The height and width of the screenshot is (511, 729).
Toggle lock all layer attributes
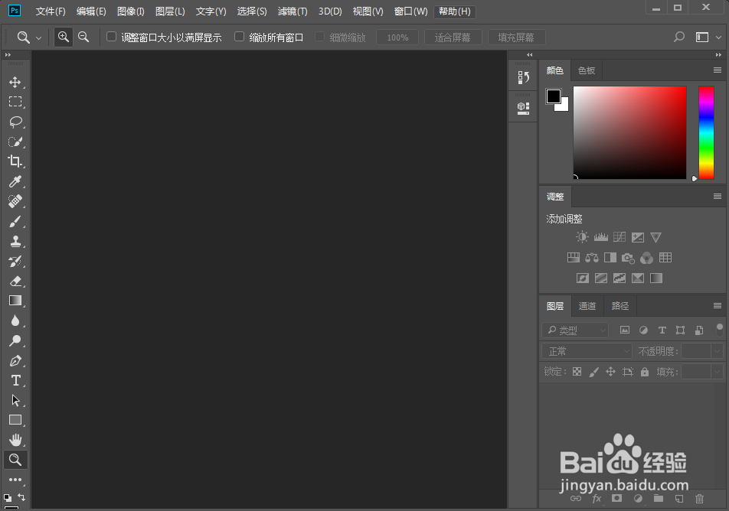tap(645, 372)
